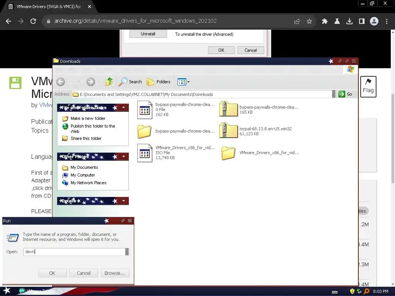Open the Tools menu in Downloads window

pyautogui.click(x=125, y=69)
